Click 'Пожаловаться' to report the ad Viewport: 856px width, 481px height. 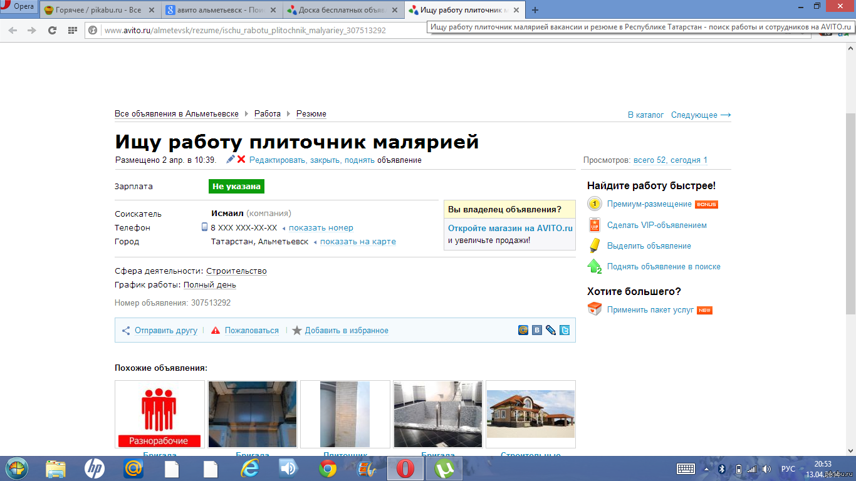pyautogui.click(x=251, y=331)
